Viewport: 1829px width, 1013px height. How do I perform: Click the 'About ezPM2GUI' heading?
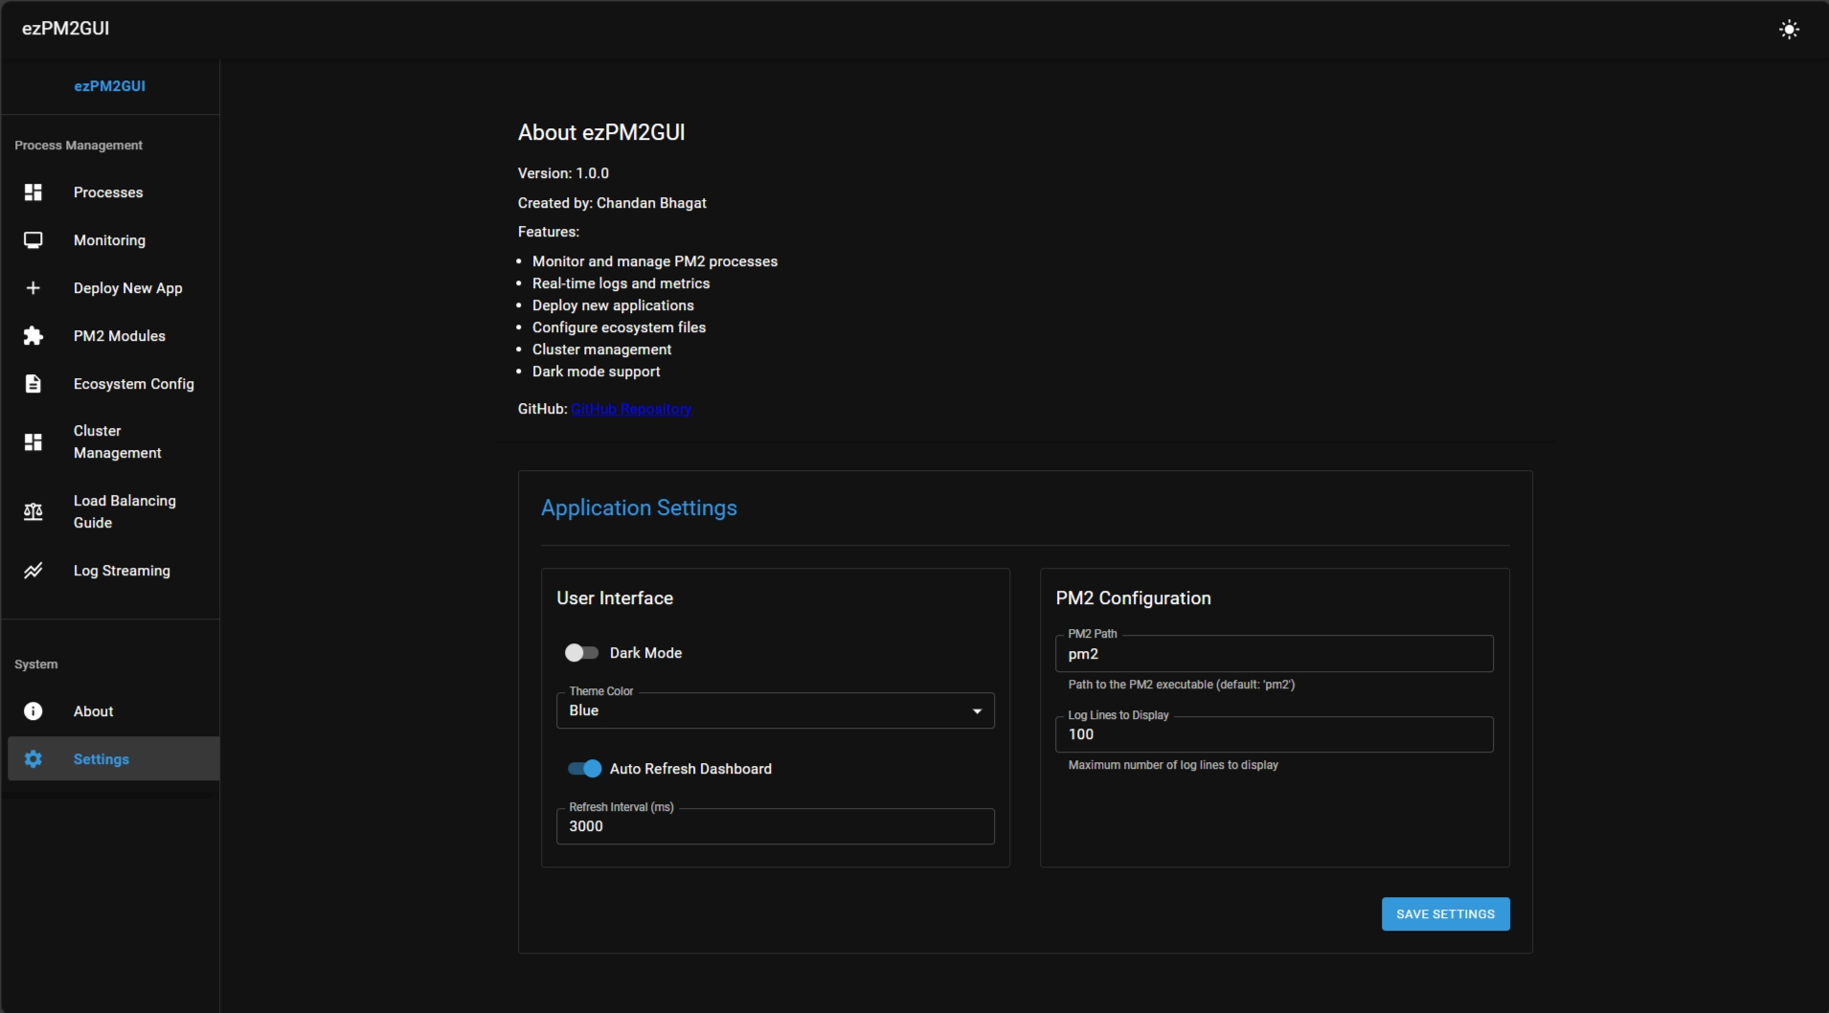(x=601, y=133)
